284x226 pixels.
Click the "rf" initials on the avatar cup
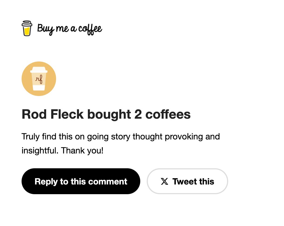tap(39, 80)
